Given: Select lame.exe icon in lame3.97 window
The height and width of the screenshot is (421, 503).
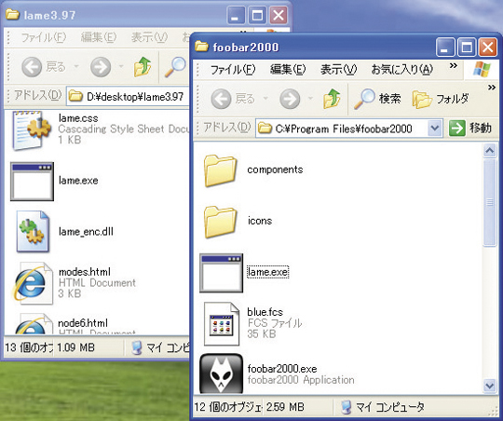Looking at the screenshot, I should 32,182.
